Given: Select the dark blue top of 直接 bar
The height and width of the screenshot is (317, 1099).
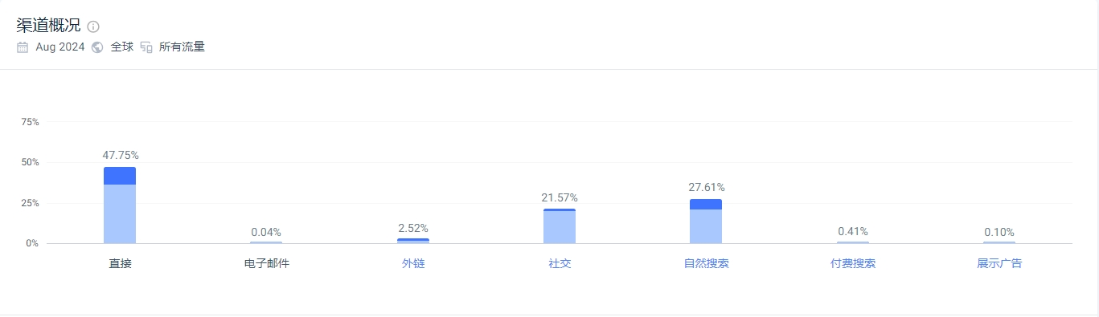Looking at the screenshot, I should click(x=120, y=176).
